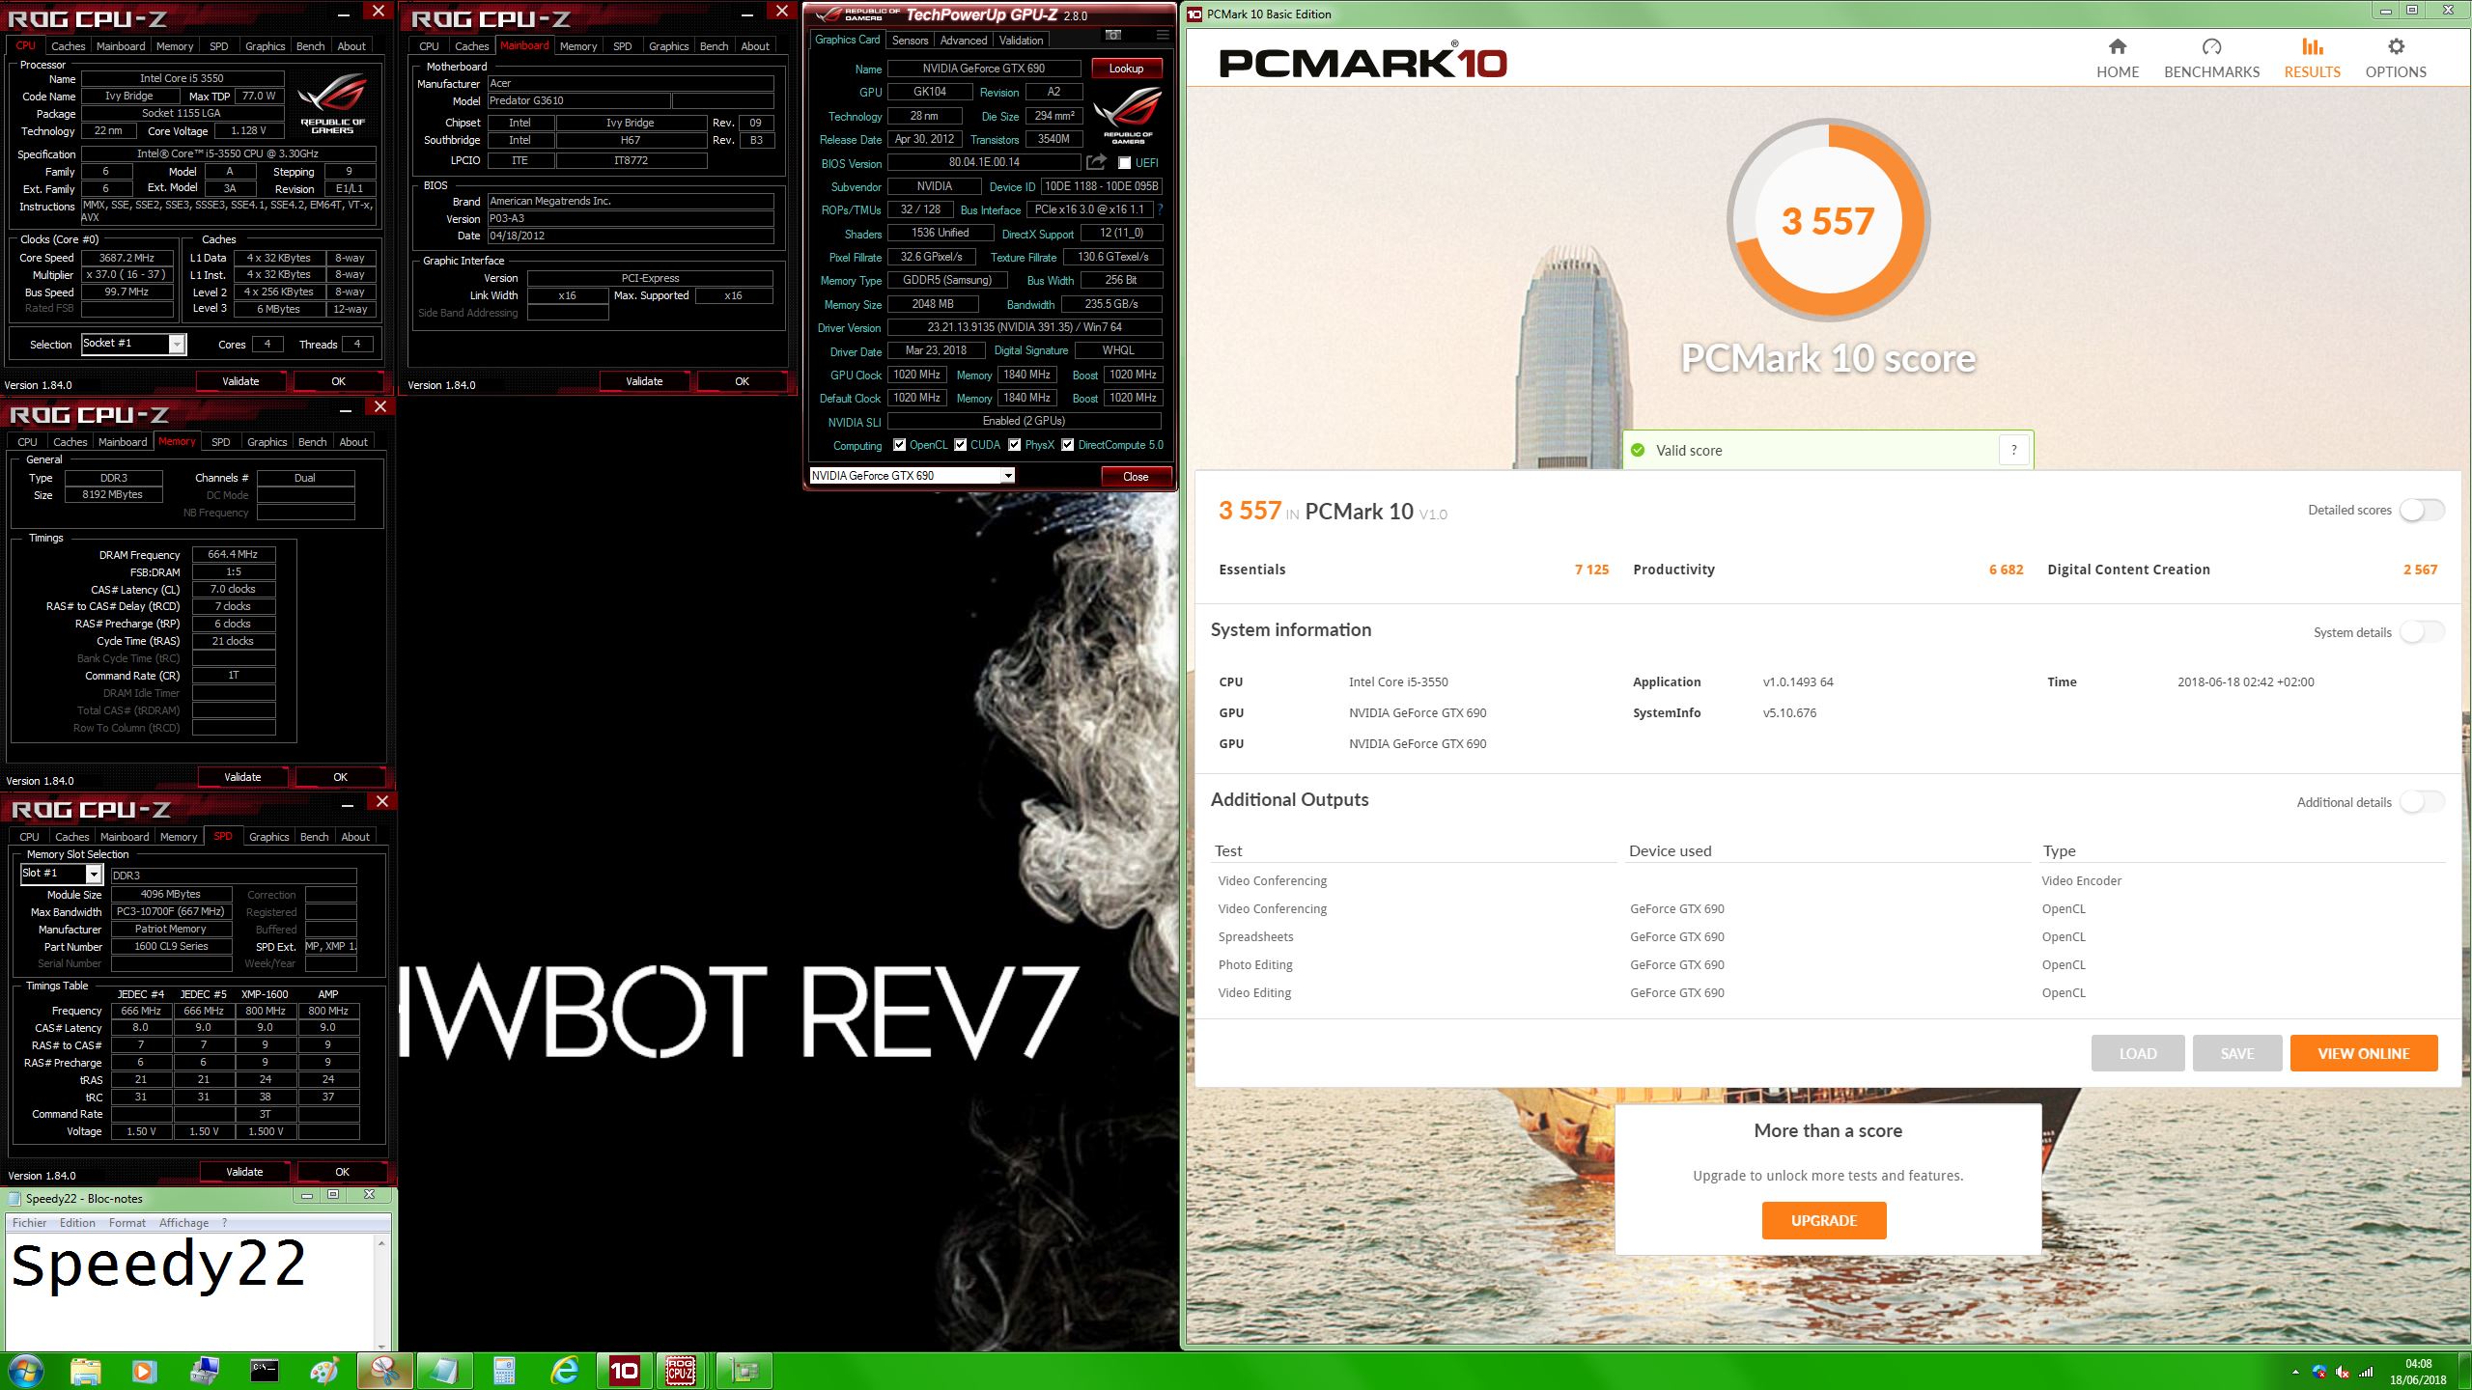The image size is (2472, 1390).
Task: Open Windows Explorer from the taskbar
Action: (85, 1371)
